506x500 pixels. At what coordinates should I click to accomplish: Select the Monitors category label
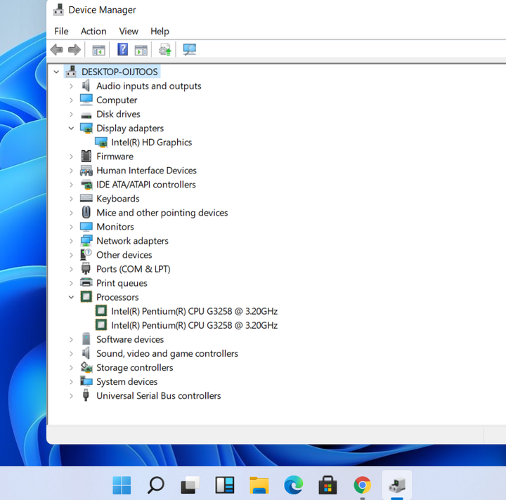tap(115, 227)
